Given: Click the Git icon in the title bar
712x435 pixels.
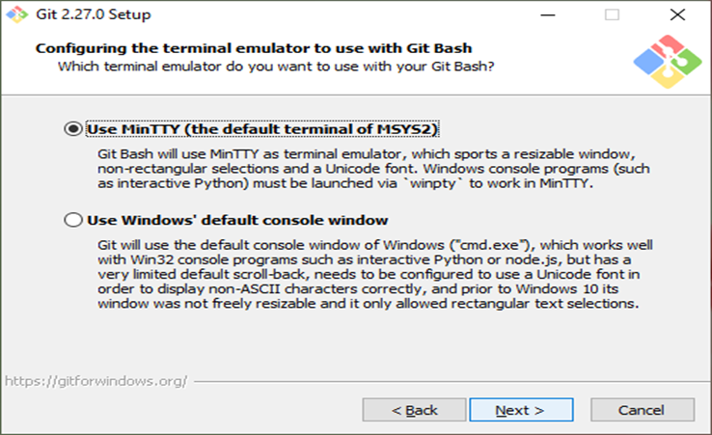Looking at the screenshot, I should tap(16, 14).
